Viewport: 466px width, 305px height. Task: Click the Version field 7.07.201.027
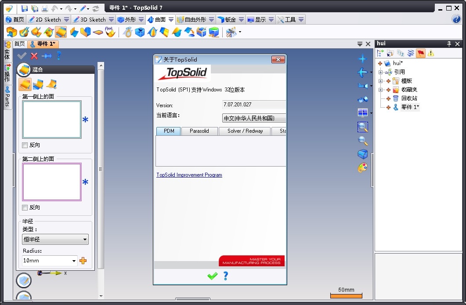pyautogui.click(x=254, y=104)
